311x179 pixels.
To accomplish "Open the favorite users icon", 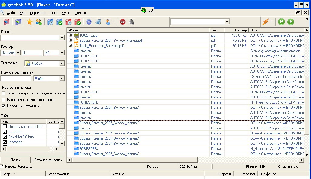I will [39, 22].
